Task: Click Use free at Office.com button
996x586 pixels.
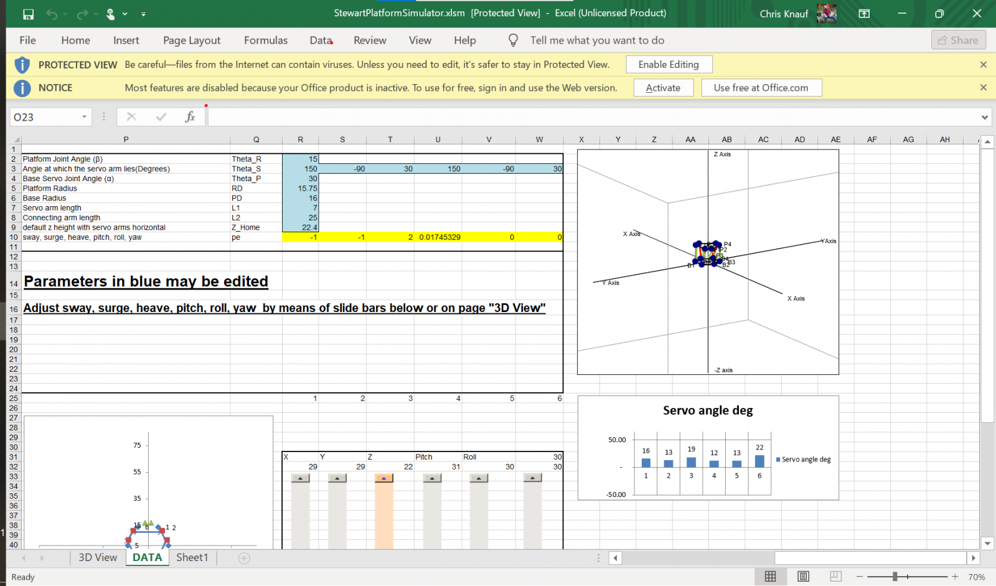Action: tap(761, 88)
